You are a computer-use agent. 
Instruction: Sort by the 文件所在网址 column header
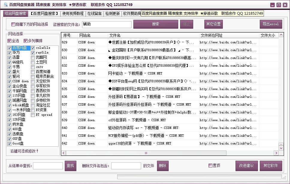point(229,35)
